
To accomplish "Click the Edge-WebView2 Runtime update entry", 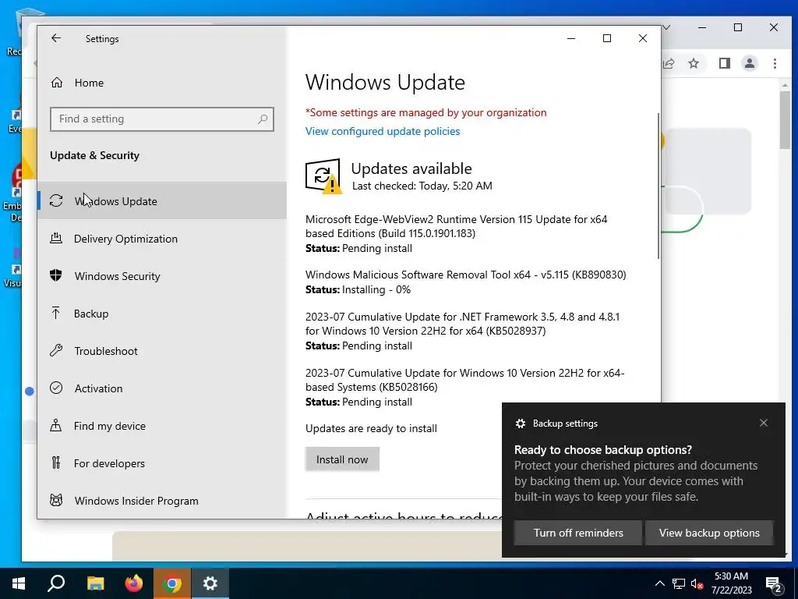I will coord(457,234).
